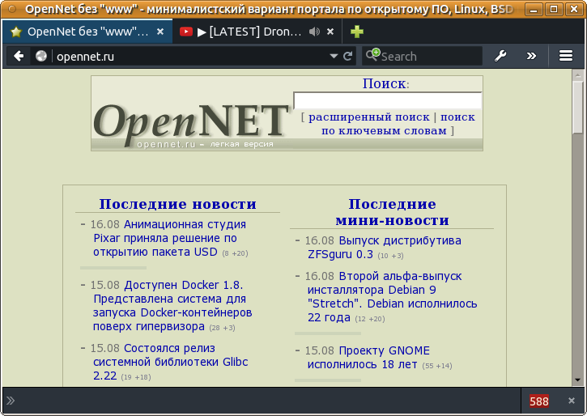Close the OpenNet tab

pyautogui.click(x=160, y=32)
